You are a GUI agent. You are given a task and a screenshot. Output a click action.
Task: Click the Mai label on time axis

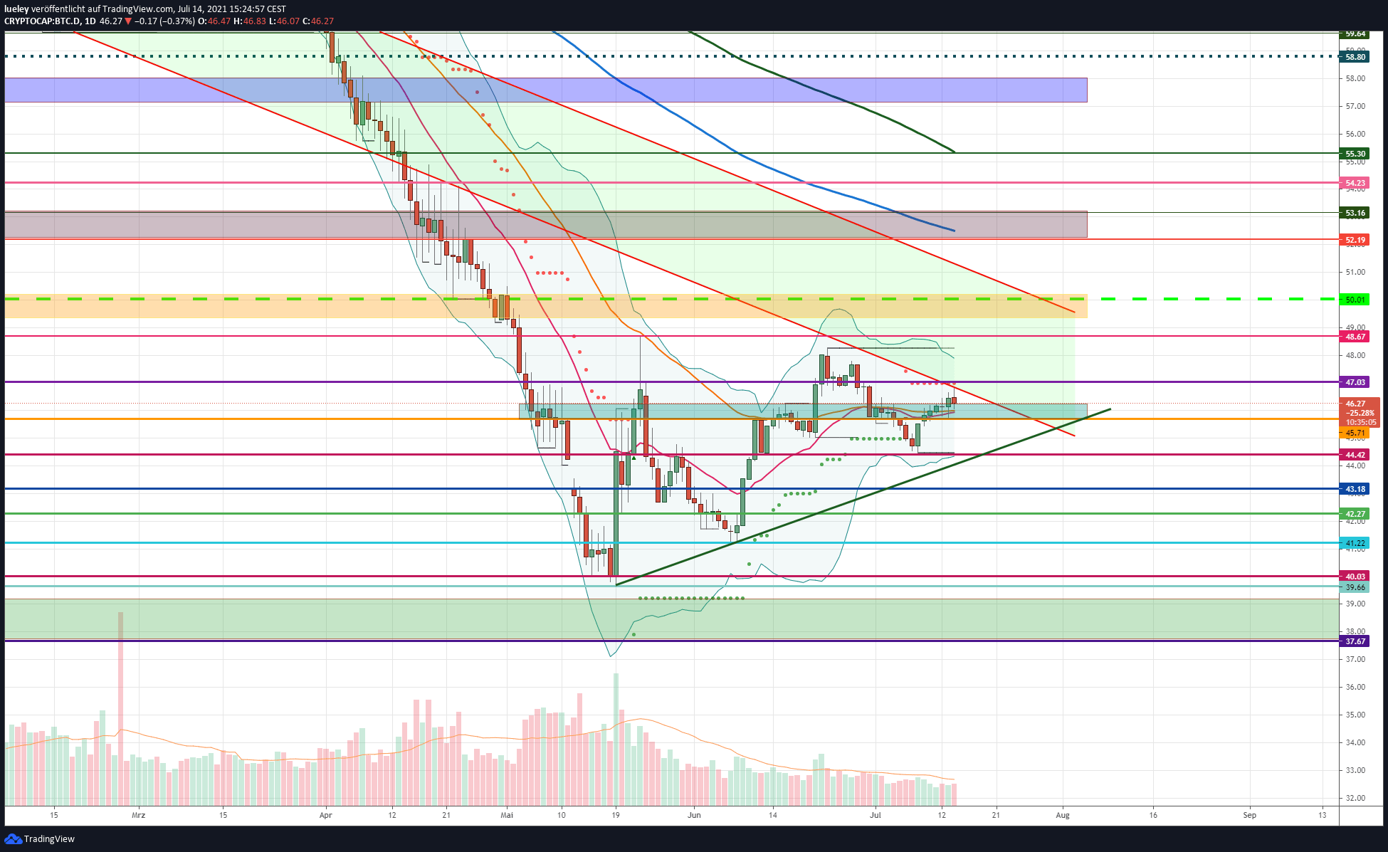[x=507, y=815]
